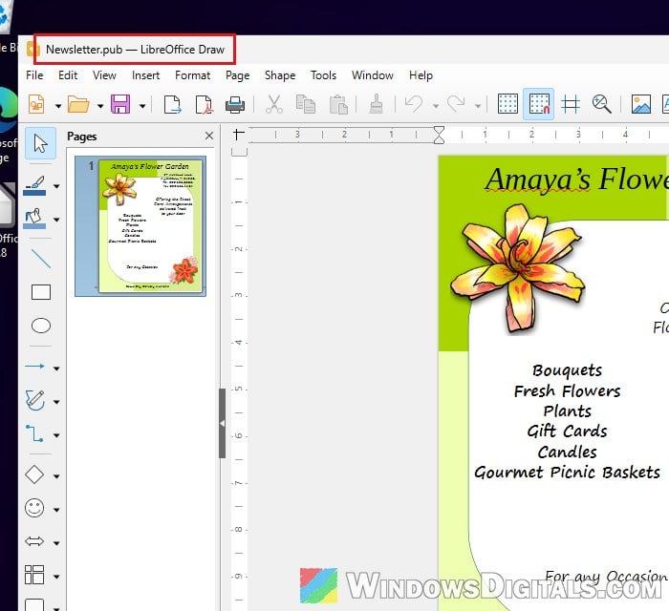The height and width of the screenshot is (611, 669).
Task: Click the Line Color tool
Action: (35, 186)
